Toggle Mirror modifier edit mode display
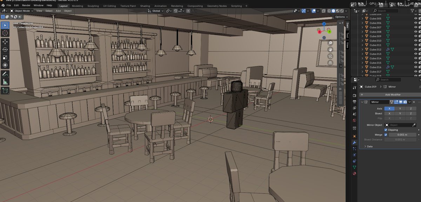Screen dimensions: 421x202 click(x=396, y=102)
